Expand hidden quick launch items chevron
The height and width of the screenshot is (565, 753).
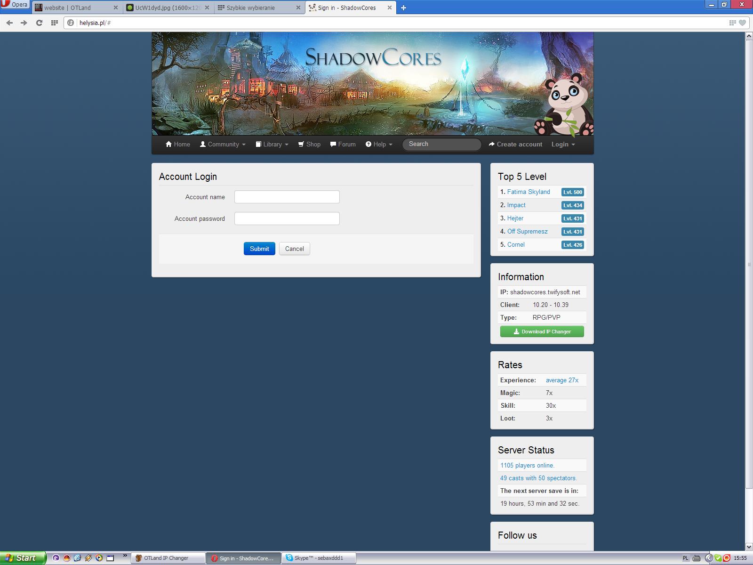pyautogui.click(x=125, y=556)
